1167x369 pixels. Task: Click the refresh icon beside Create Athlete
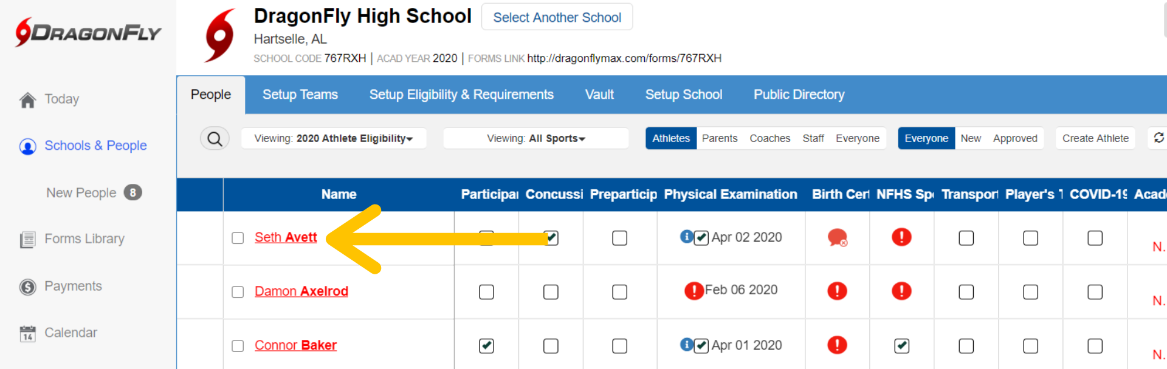[x=1158, y=138]
